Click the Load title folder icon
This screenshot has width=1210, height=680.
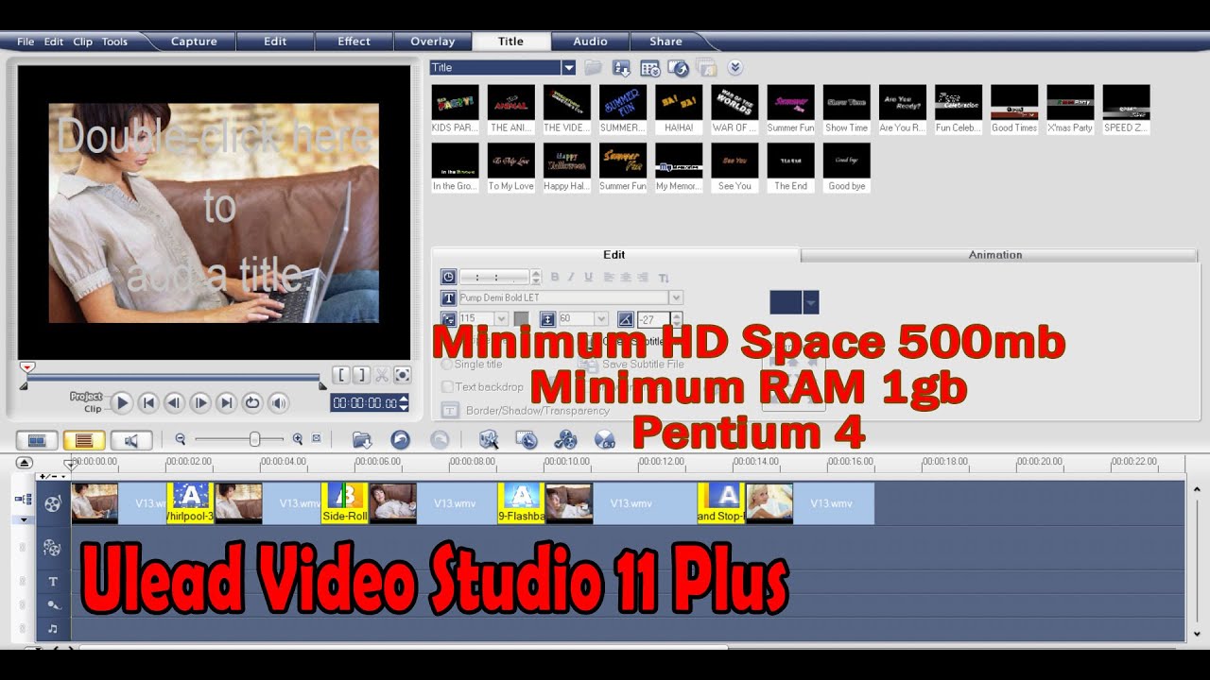click(593, 68)
